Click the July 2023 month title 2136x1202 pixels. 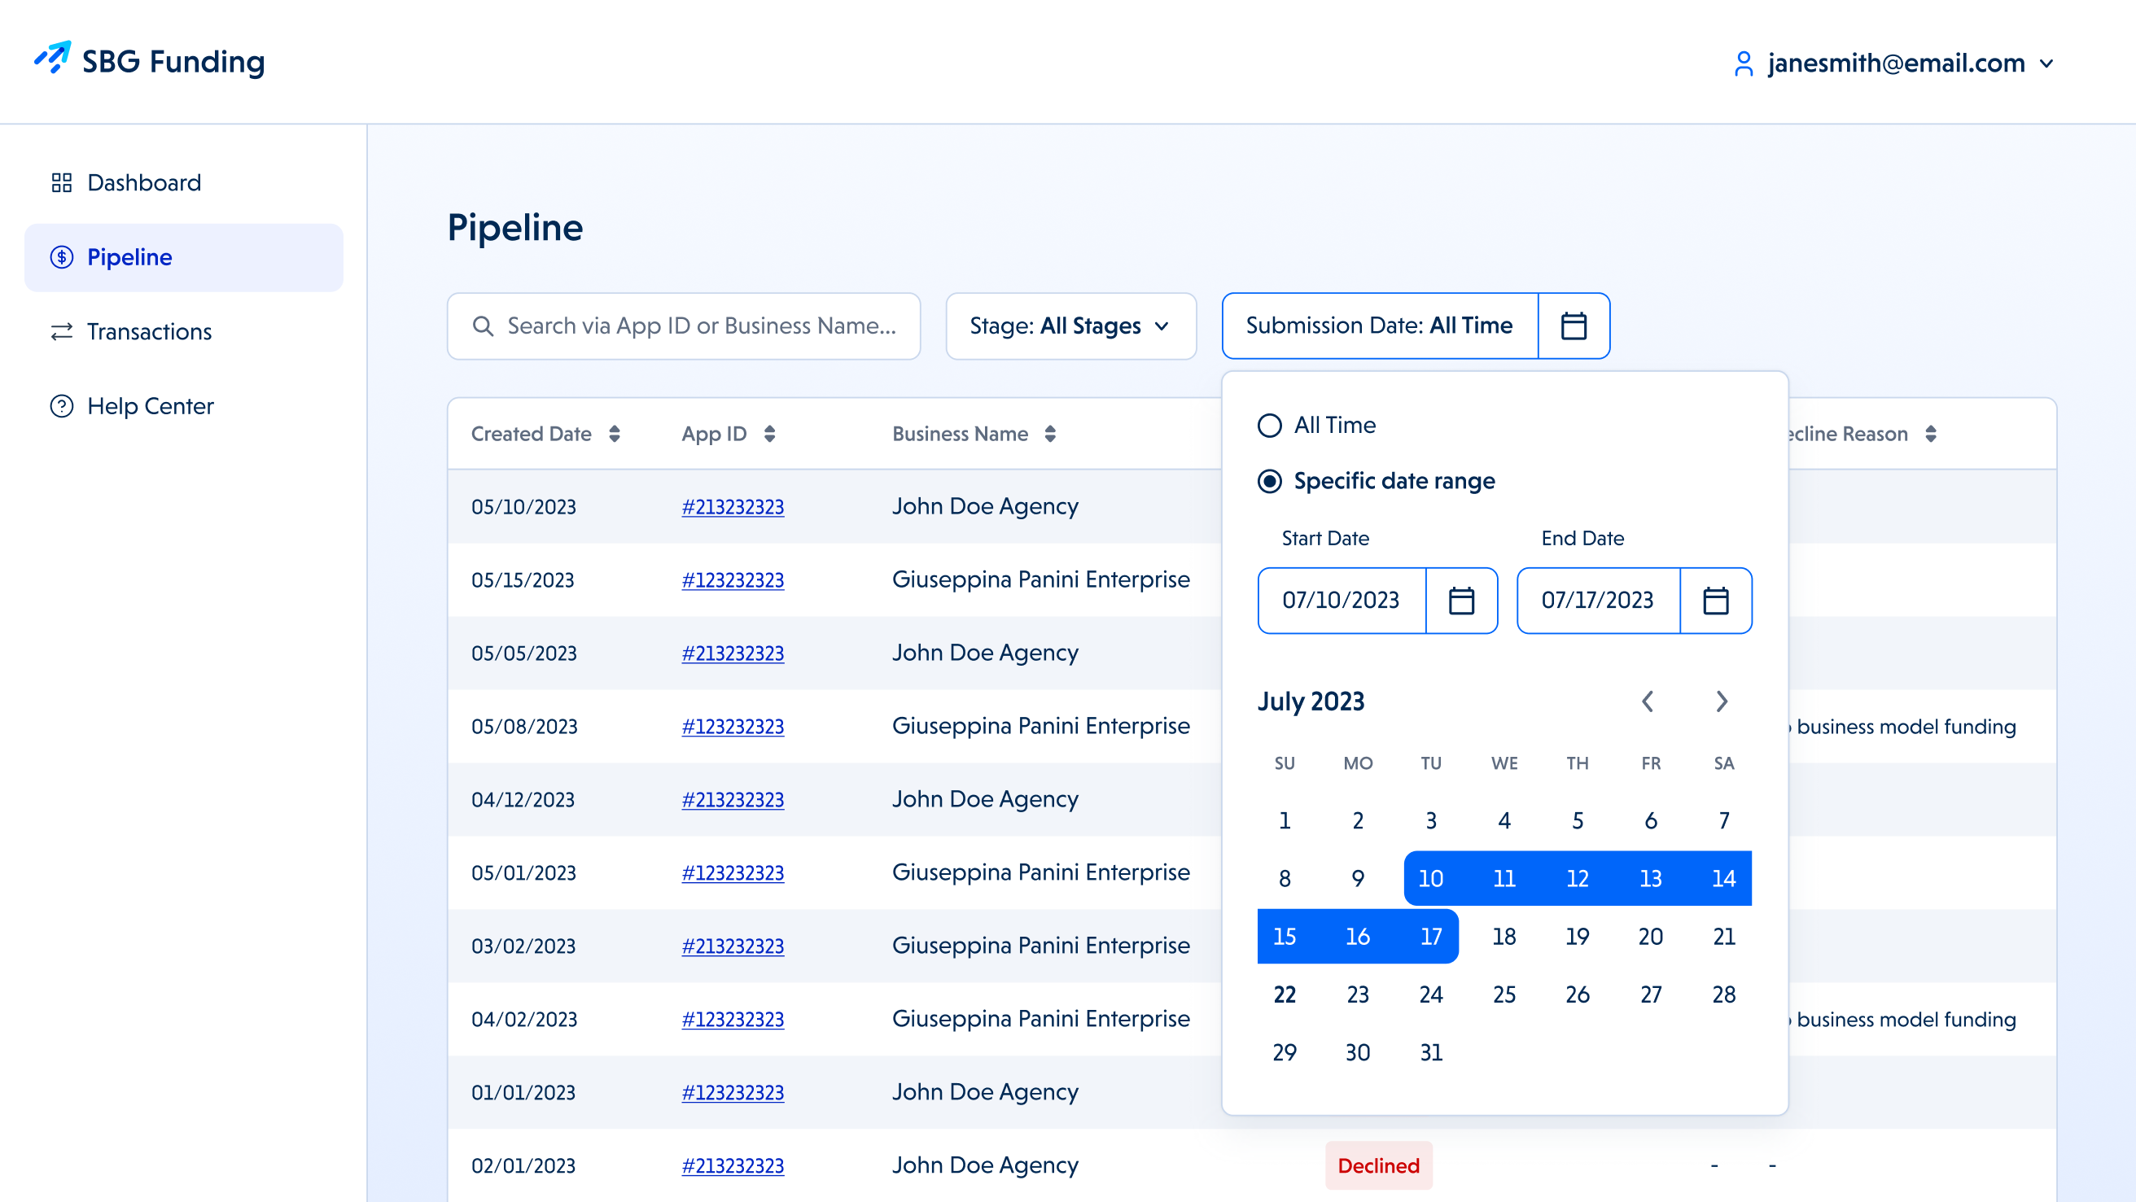click(x=1310, y=702)
